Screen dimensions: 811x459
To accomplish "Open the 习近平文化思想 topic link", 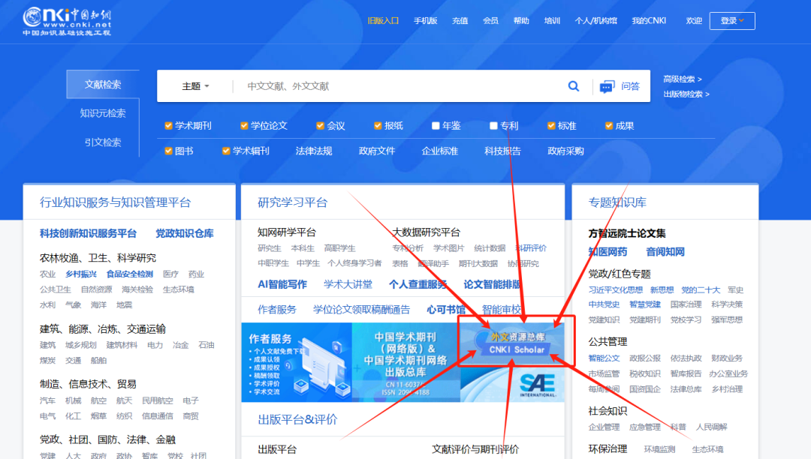I will pyautogui.click(x=616, y=289).
